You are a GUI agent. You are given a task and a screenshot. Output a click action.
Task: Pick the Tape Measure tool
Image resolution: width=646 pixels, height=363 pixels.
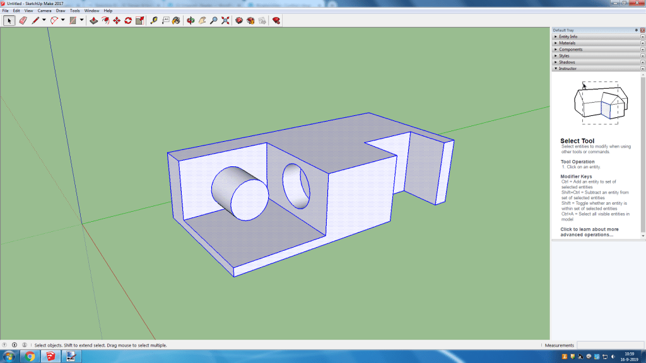click(x=154, y=21)
